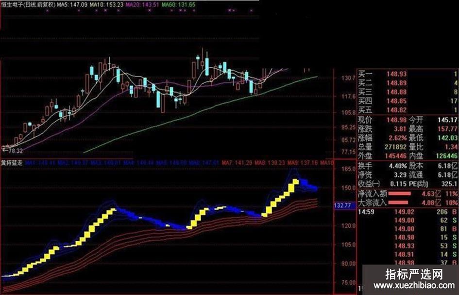459x295 pixels.
Task: Click the 净流入额 value 4.63亿
Action: (431, 194)
